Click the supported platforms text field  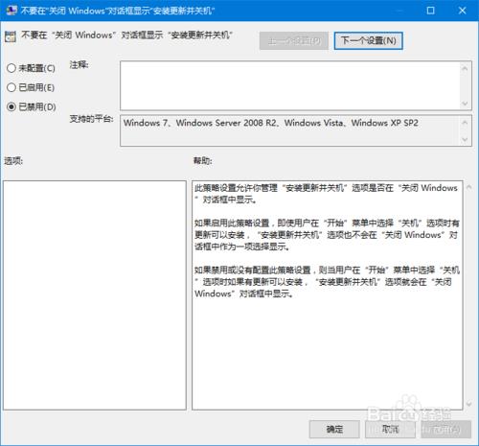(290, 130)
